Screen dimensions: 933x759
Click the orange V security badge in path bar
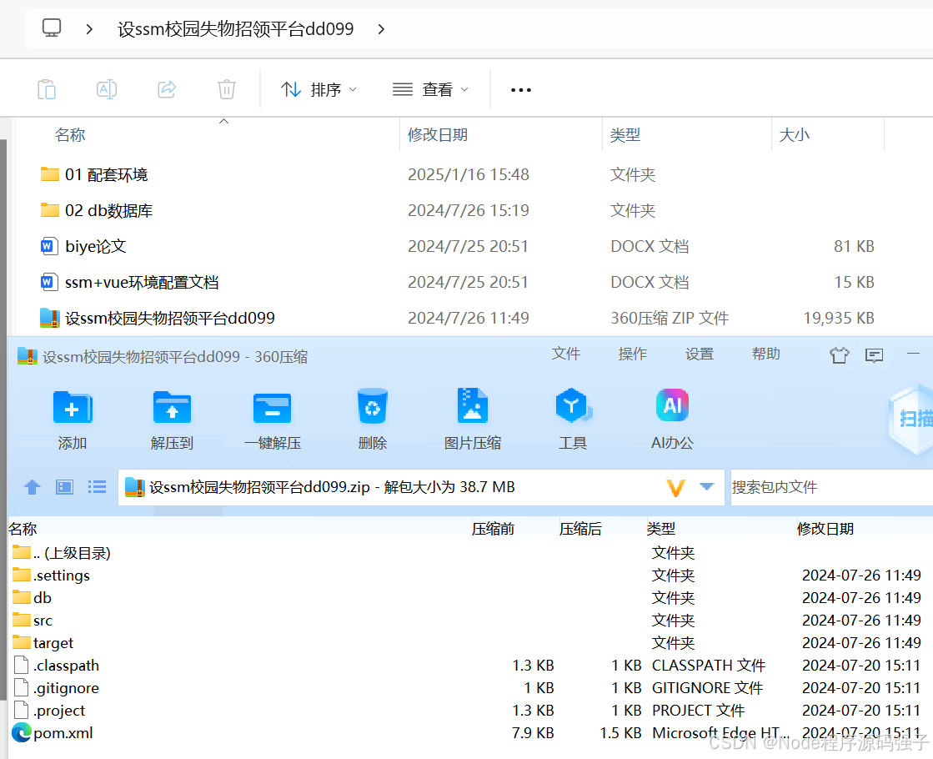pyautogui.click(x=676, y=488)
